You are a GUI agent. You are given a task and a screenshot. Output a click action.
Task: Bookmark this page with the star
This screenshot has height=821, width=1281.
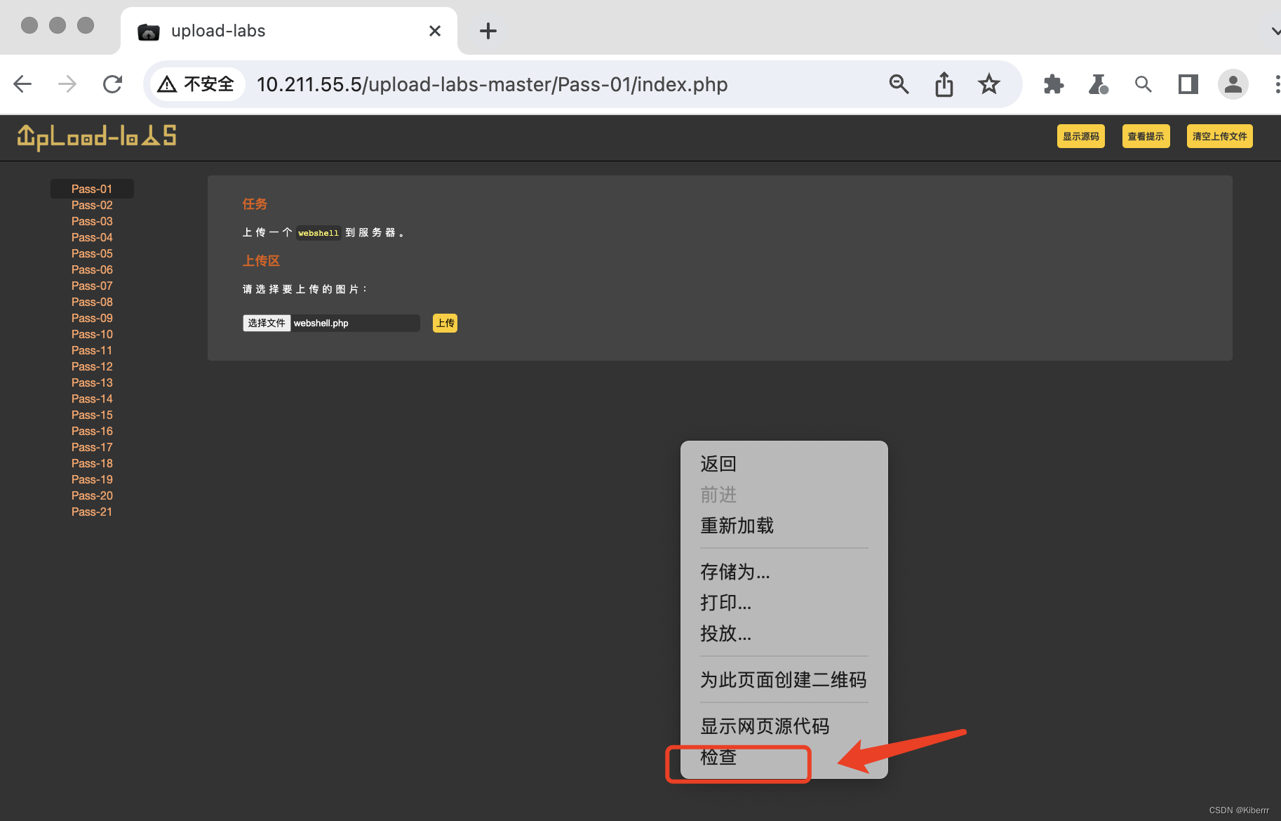point(989,84)
